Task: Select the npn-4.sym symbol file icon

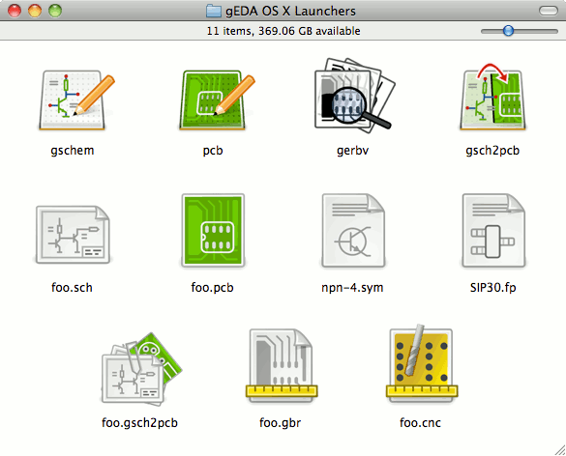Action: click(x=353, y=230)
